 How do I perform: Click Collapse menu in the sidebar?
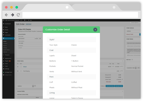tap(7, 75)
